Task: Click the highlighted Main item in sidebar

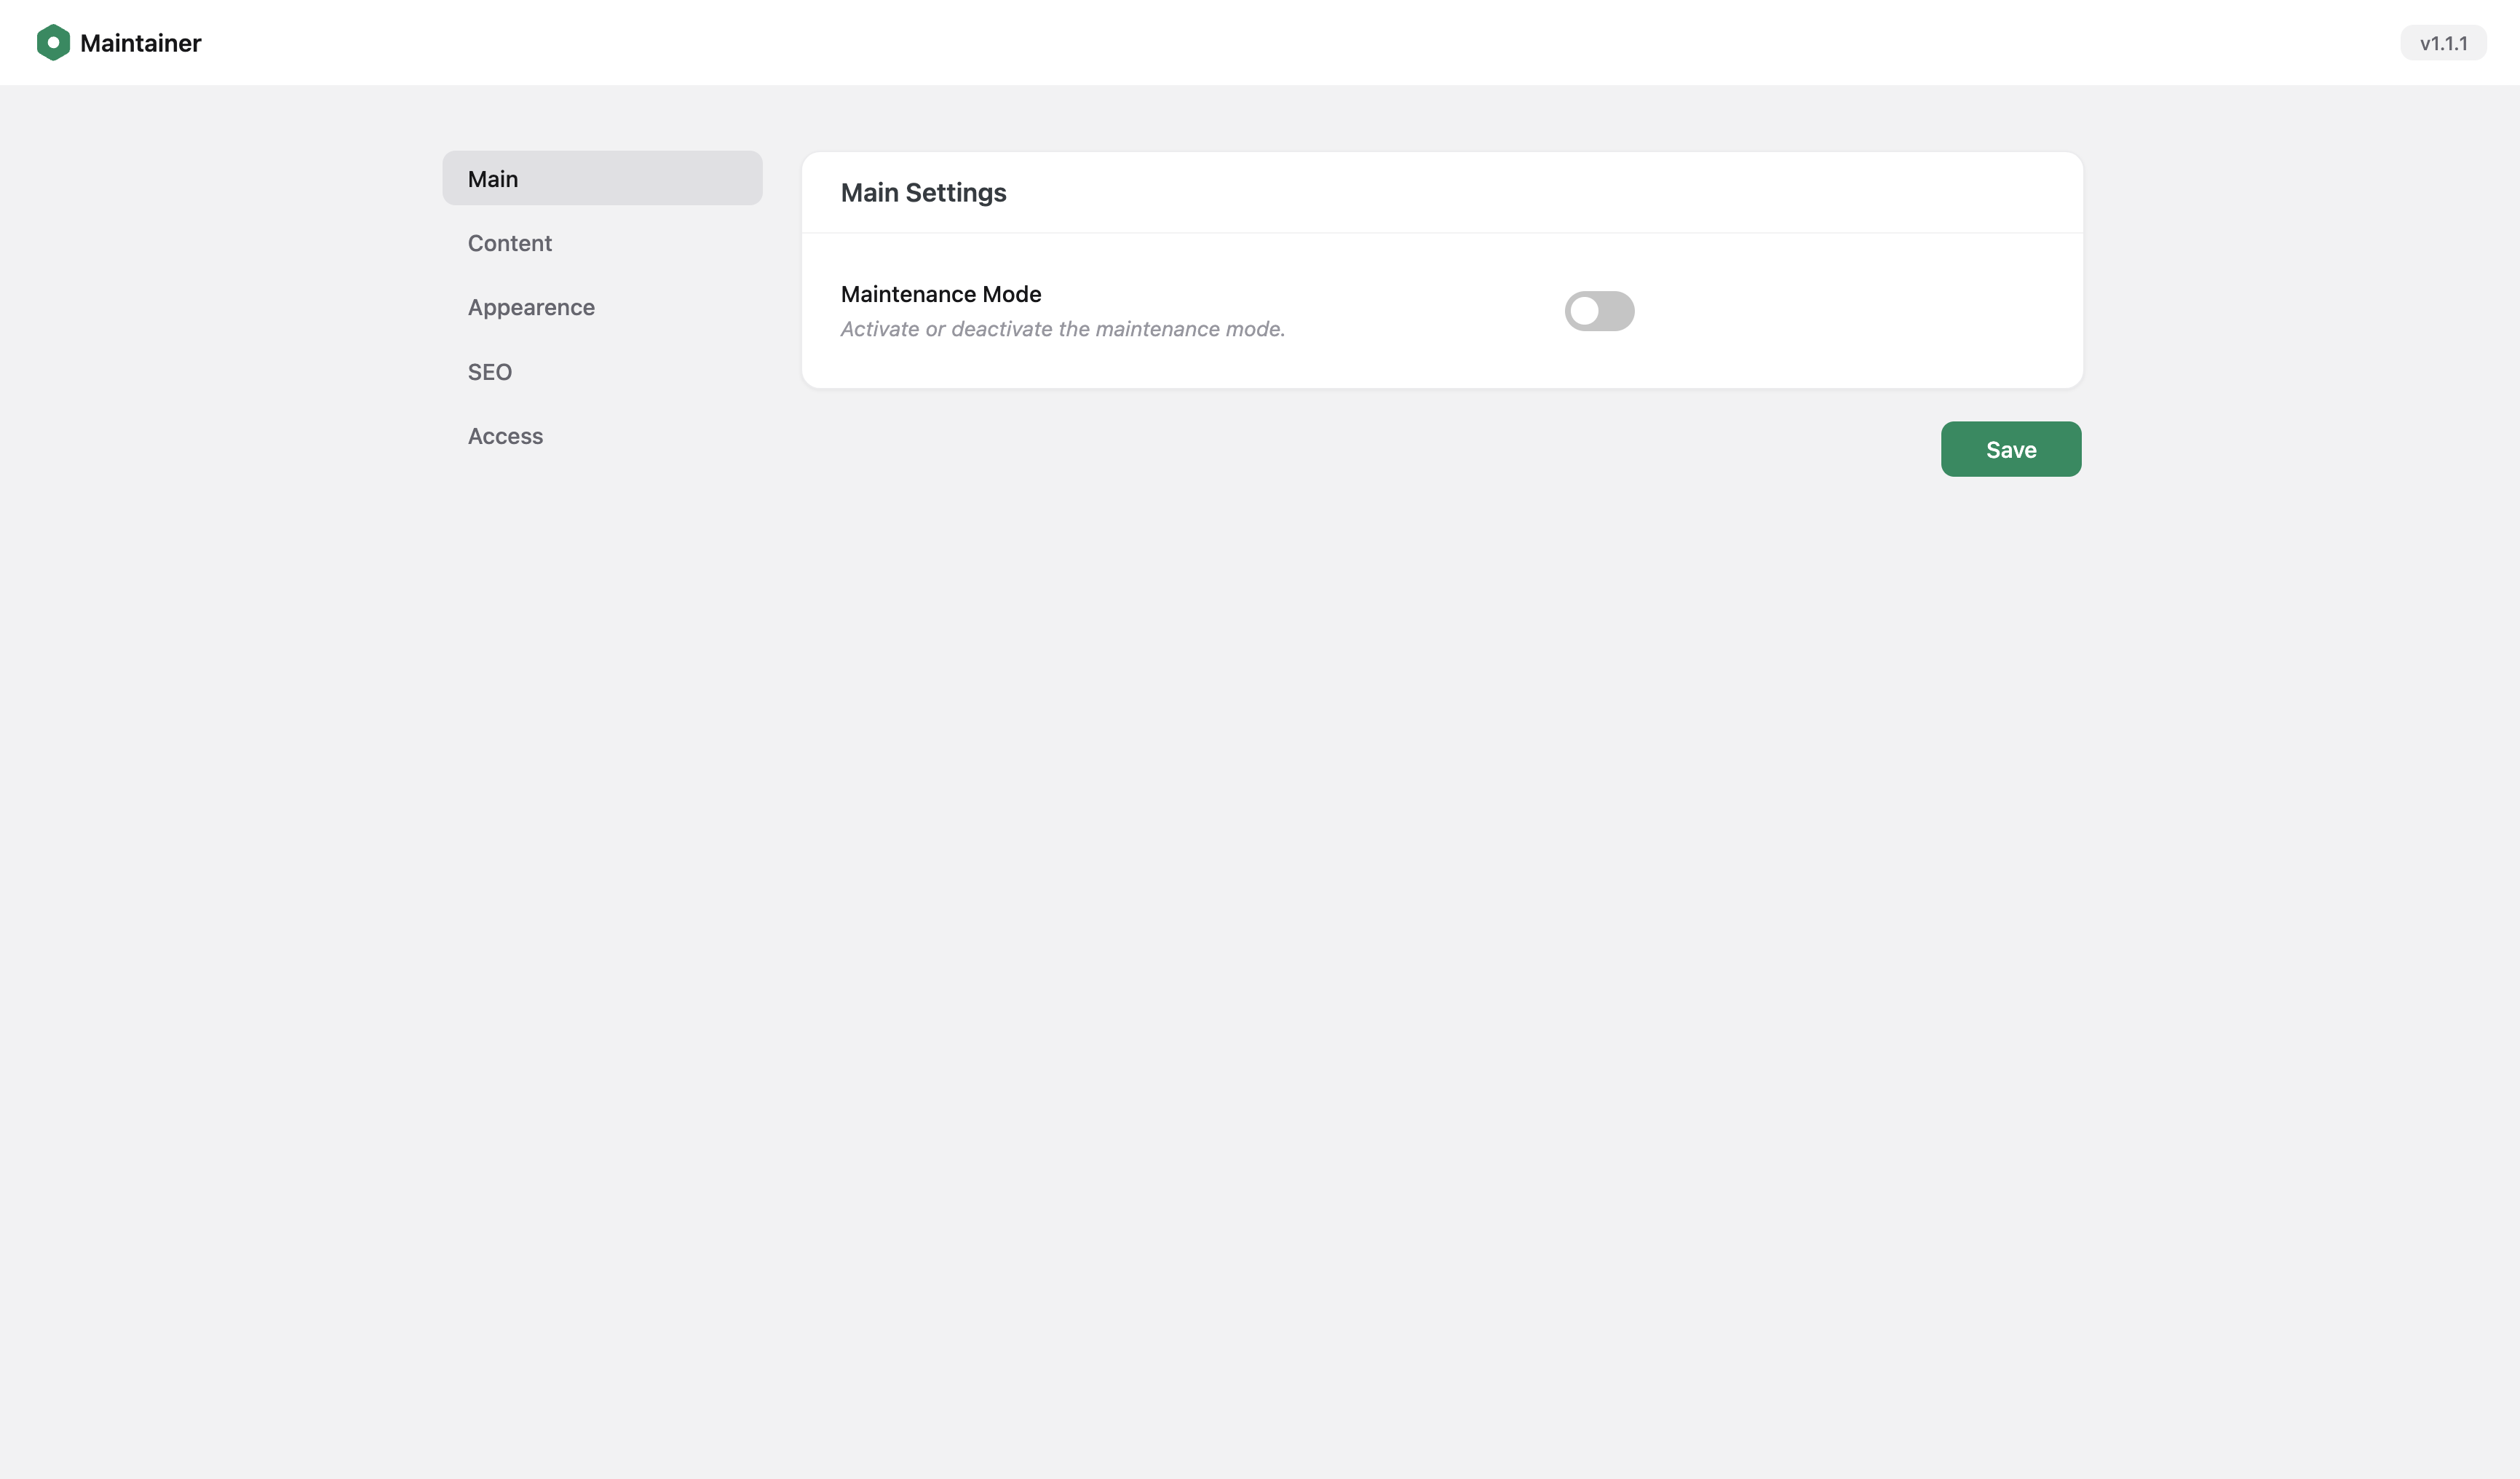Action: tap(602, 179)
